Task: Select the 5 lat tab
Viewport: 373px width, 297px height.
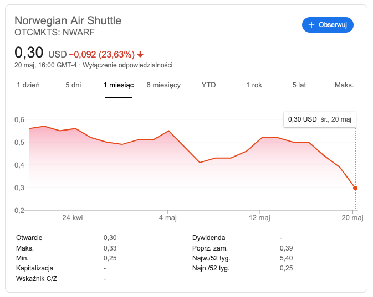Action: 299,85
